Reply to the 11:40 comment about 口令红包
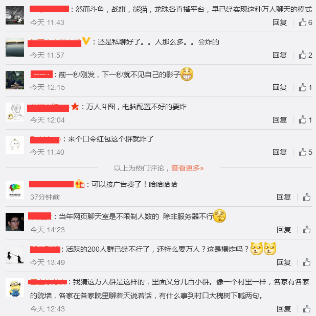Image resolution: width=316 pixels, height=316 pixels. tap(280, 152)
